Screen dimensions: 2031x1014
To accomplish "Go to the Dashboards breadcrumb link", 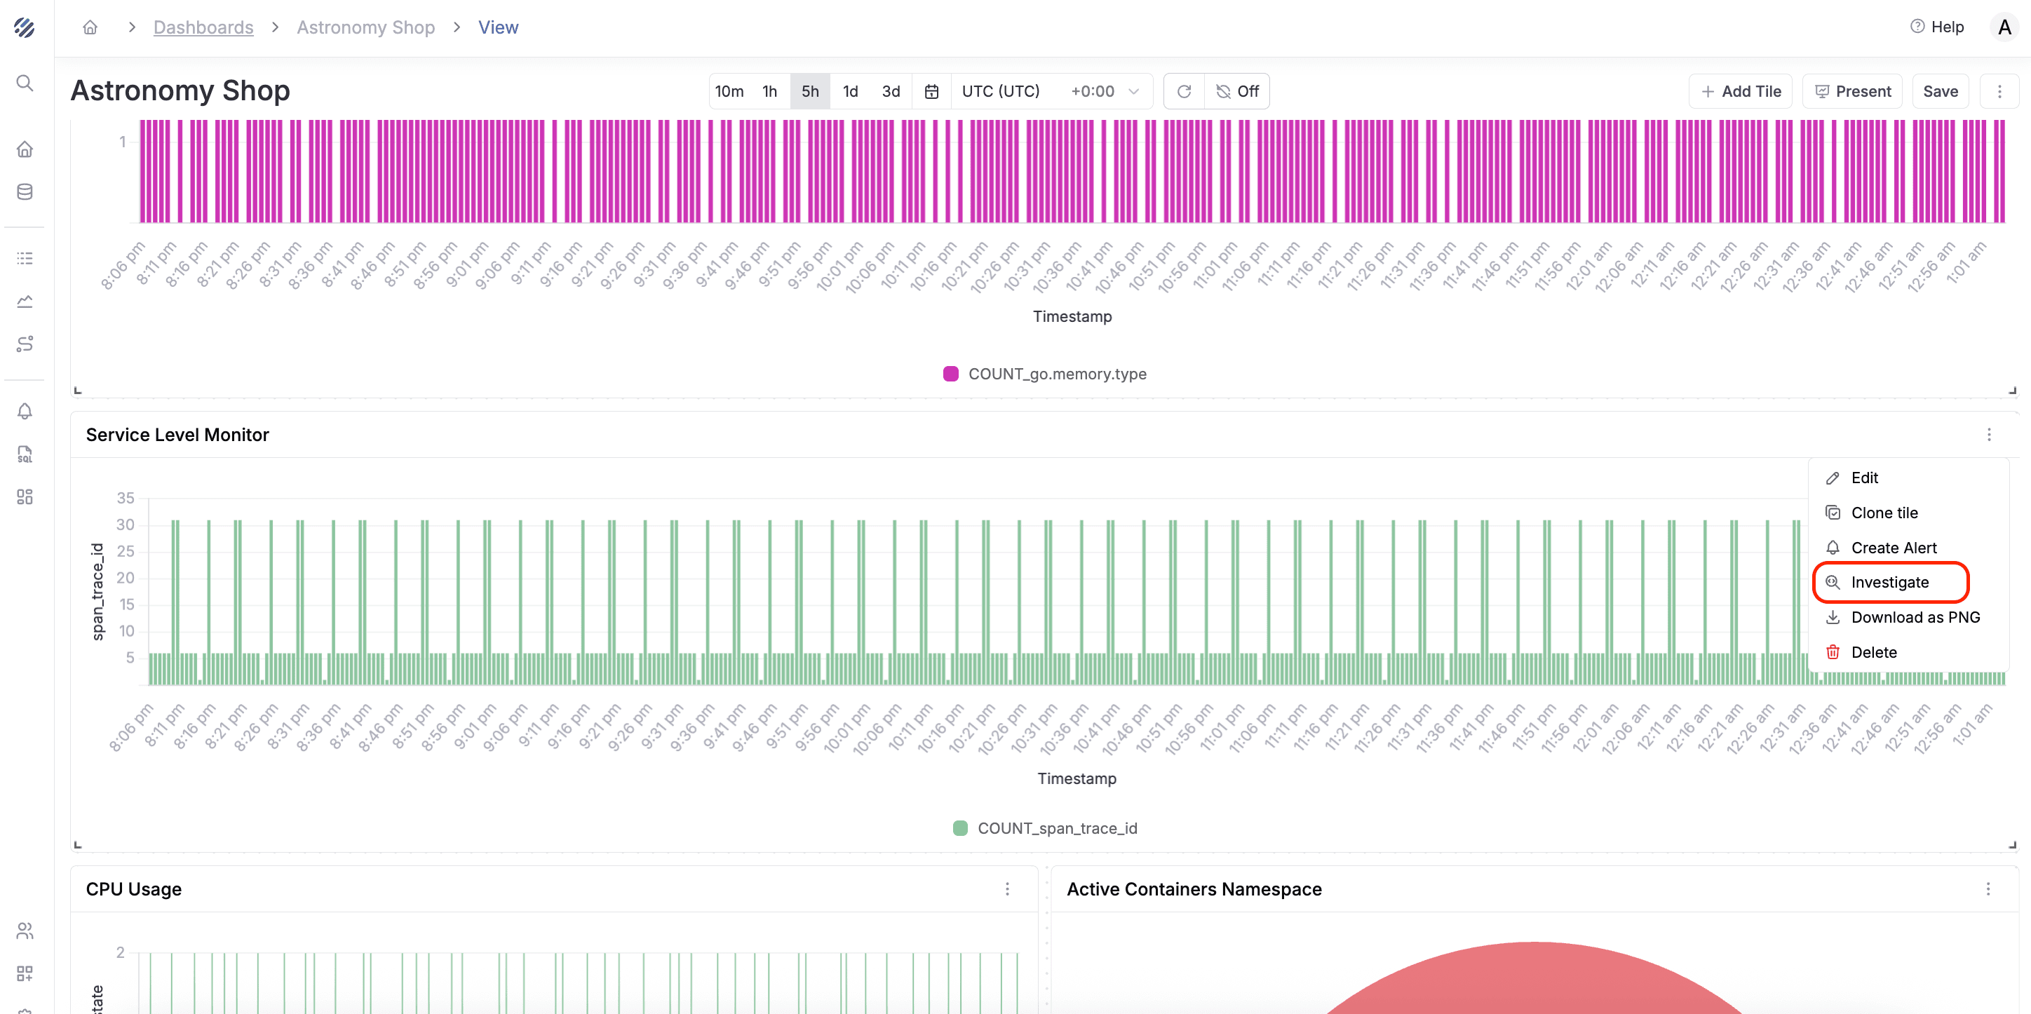I will 203,27.
